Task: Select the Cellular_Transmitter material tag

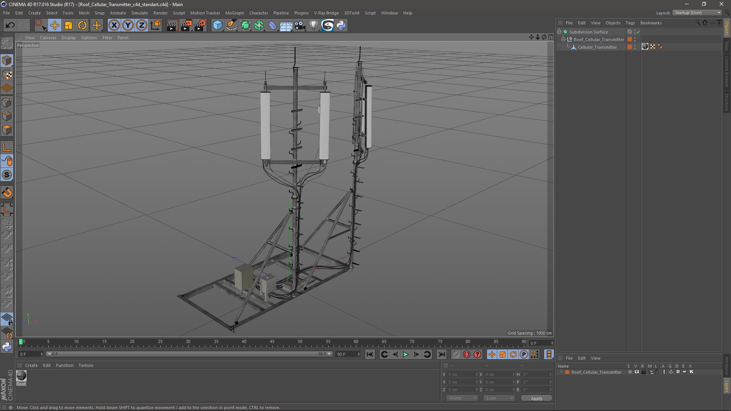Action: (x=645, y=46)
